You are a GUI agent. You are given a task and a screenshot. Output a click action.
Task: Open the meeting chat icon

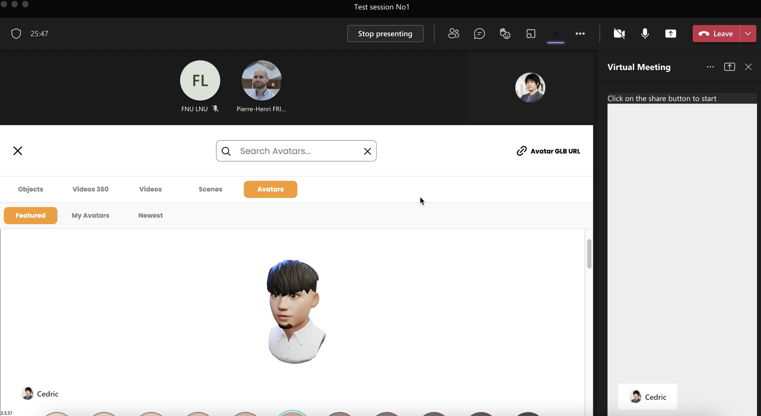pos(479,33)
